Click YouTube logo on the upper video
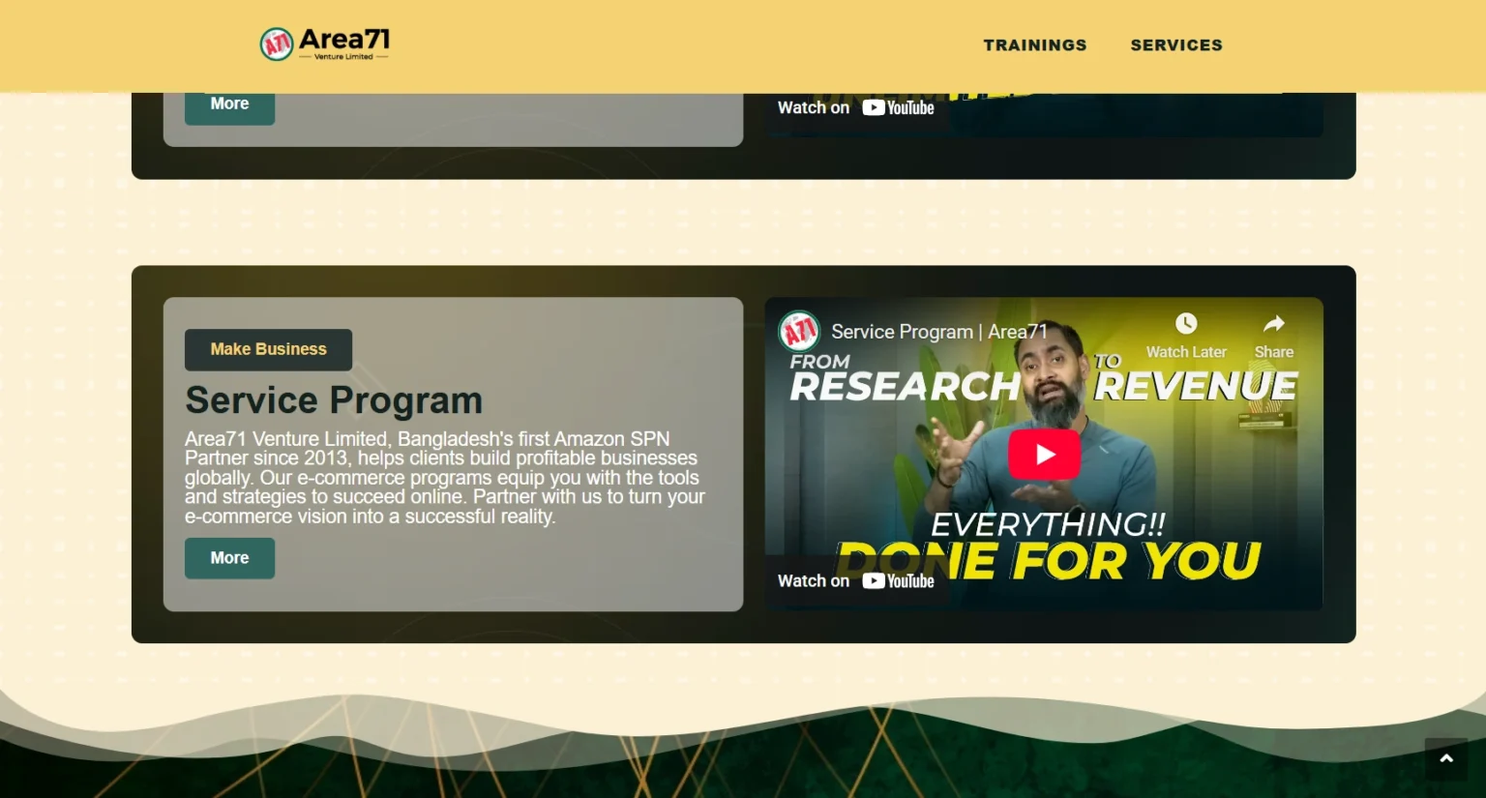Viewport: 1486px width, 798px height. click(x=899, y=108)
